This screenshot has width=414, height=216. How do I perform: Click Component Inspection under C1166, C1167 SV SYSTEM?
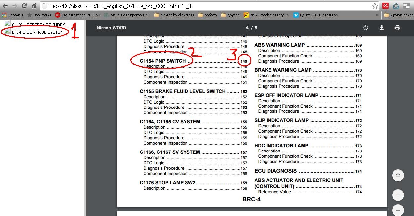tap(165, 174)
